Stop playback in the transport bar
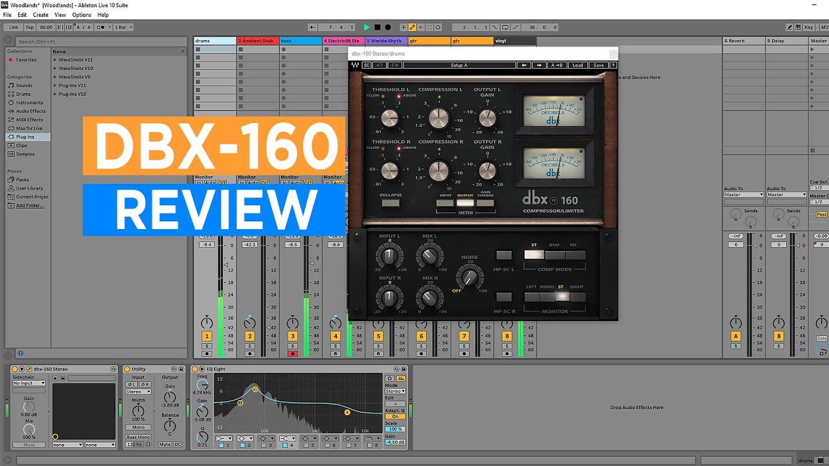This screenshot has width=829, height=466. [x=378, y=27]
